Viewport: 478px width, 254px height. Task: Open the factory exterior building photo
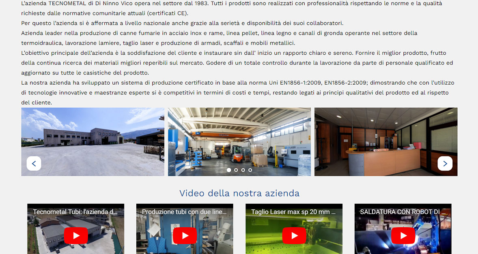pos(93,142)
